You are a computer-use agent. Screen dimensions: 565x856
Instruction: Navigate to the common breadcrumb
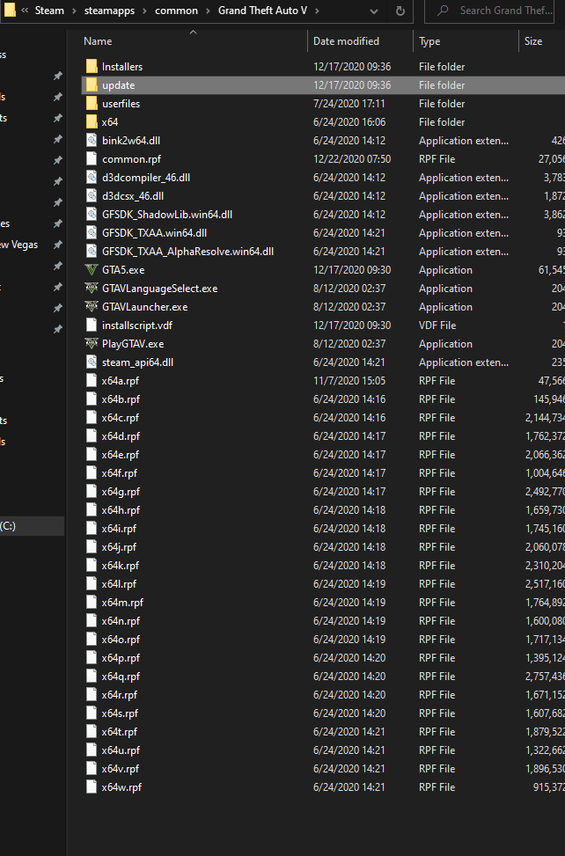point(176,11)
